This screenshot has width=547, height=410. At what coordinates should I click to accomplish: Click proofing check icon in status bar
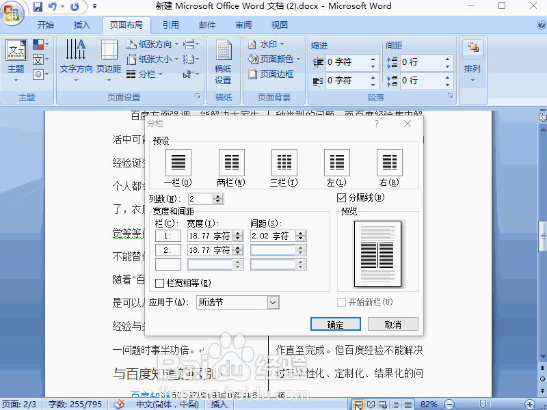tap(119, 405)
